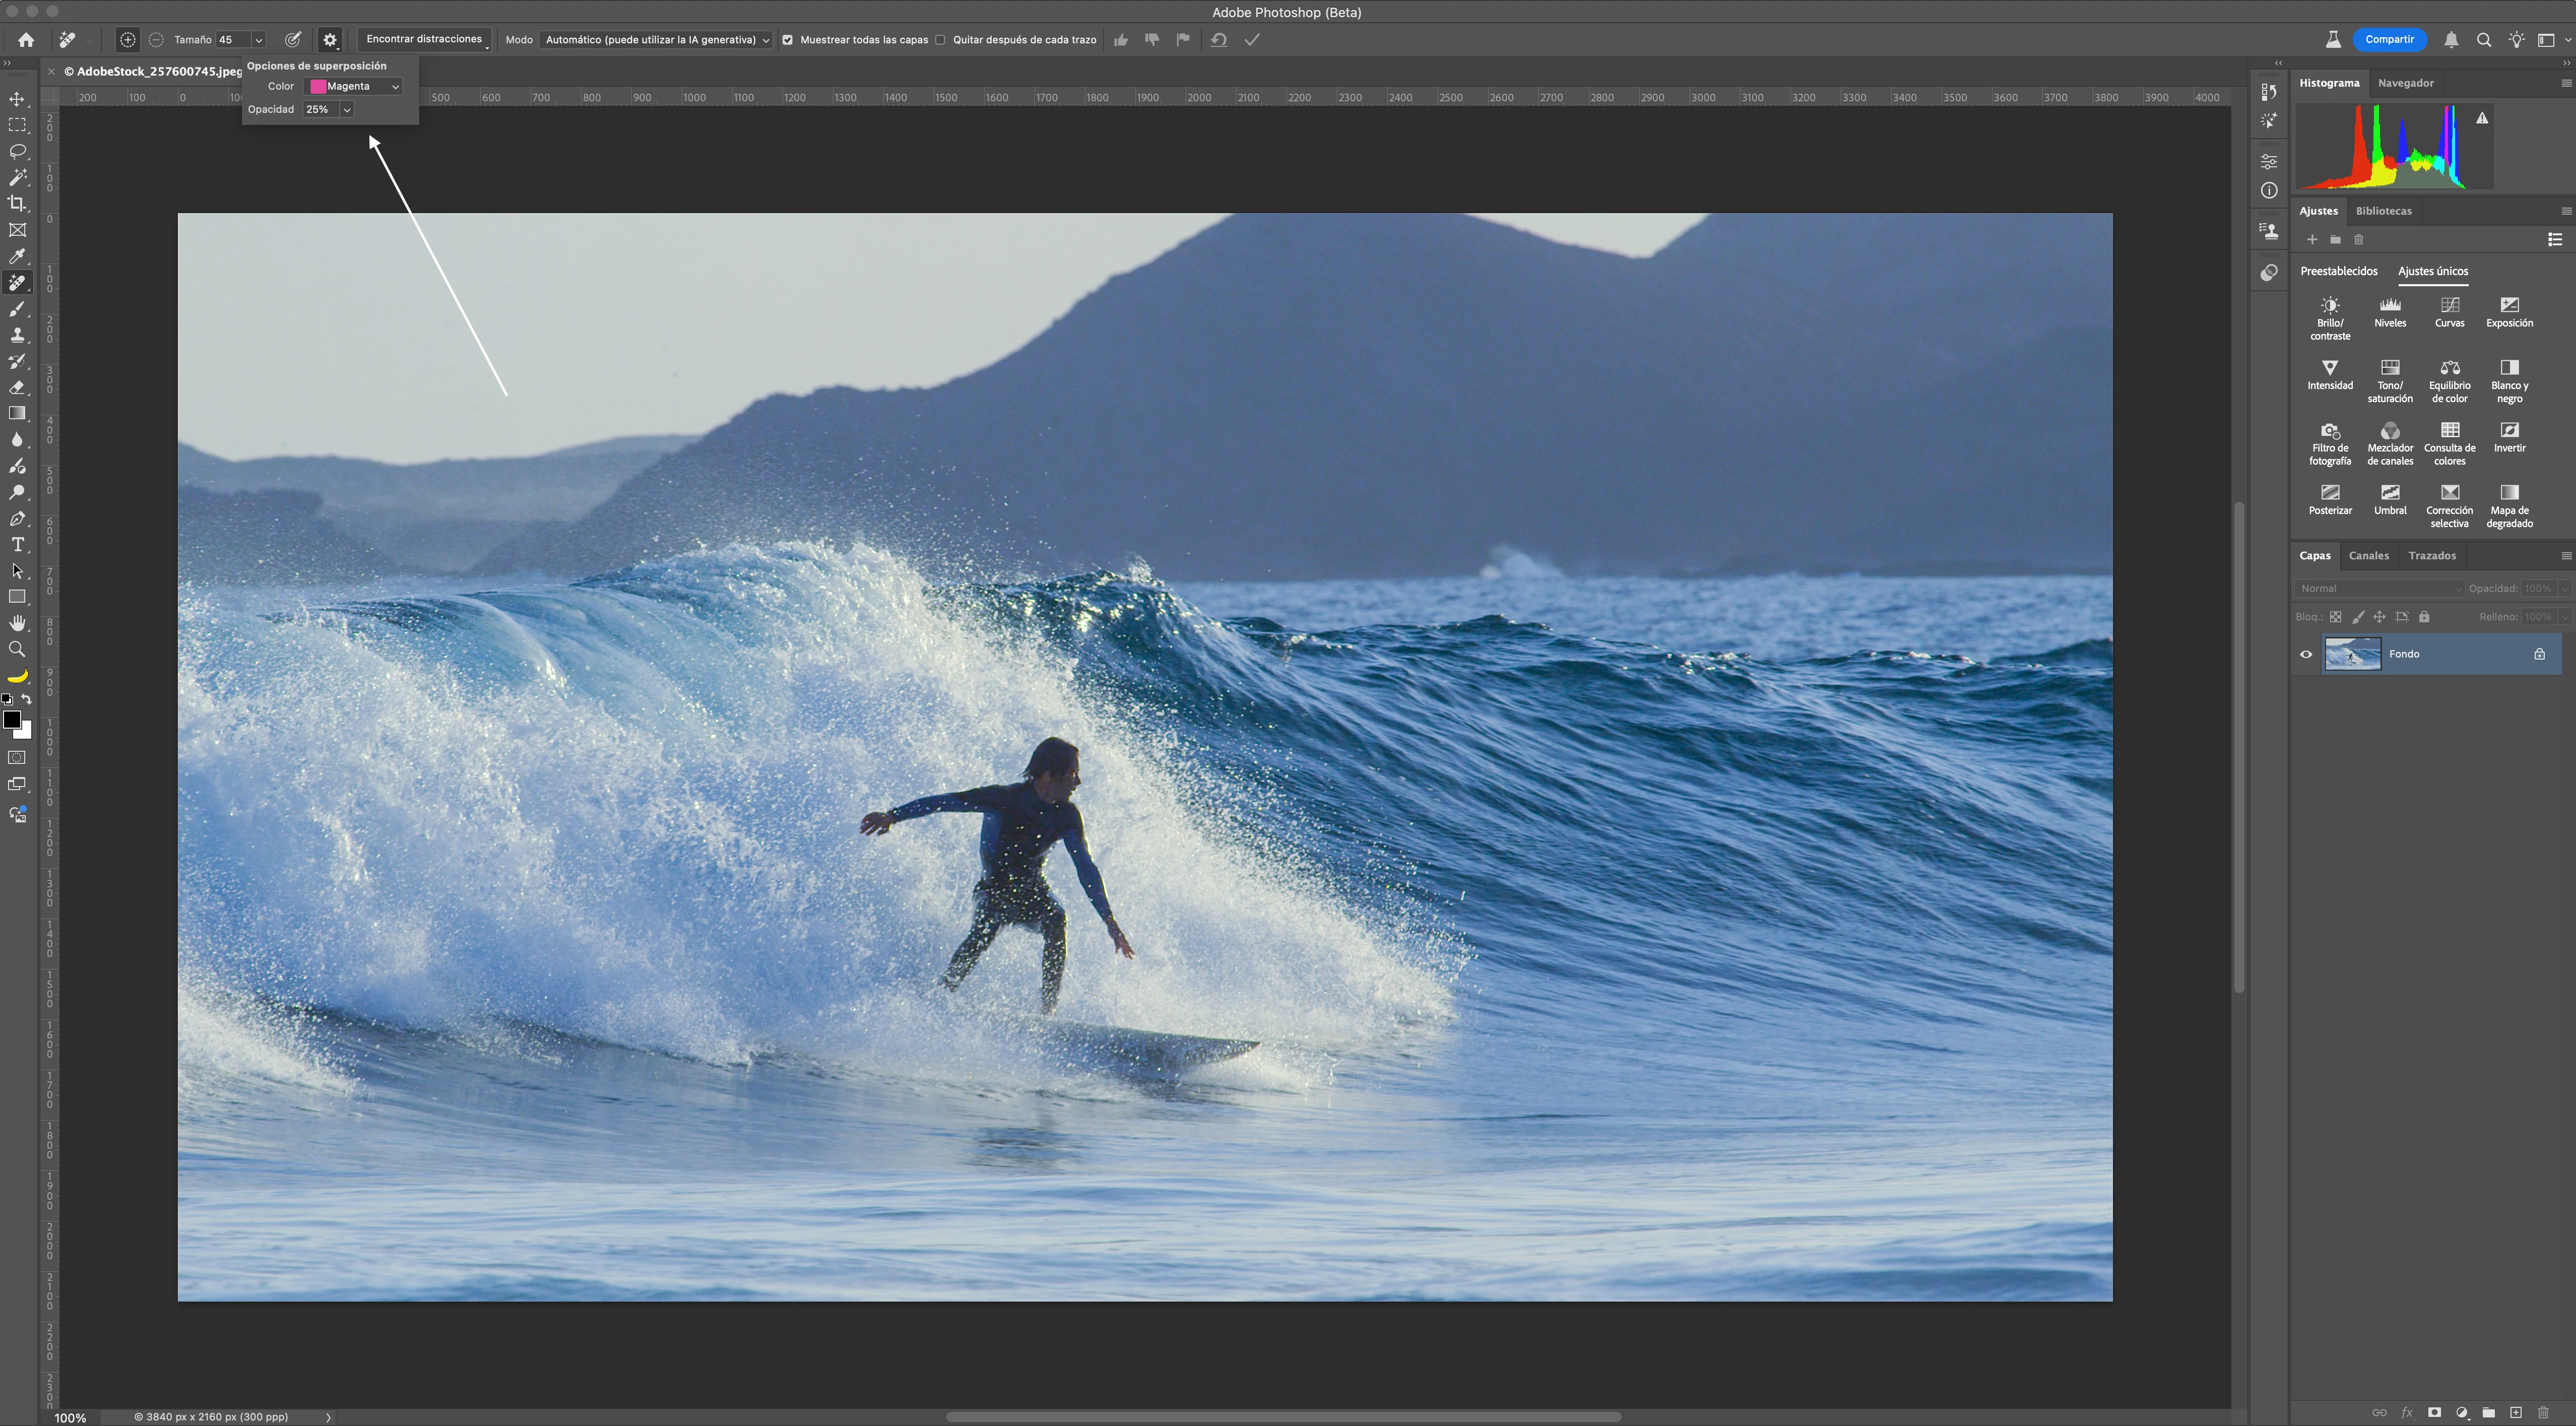The image size is (2576, 1426).
Task: Open the Modo Automático dropdown
Action: pyautogui.click(x=656, y=40)
